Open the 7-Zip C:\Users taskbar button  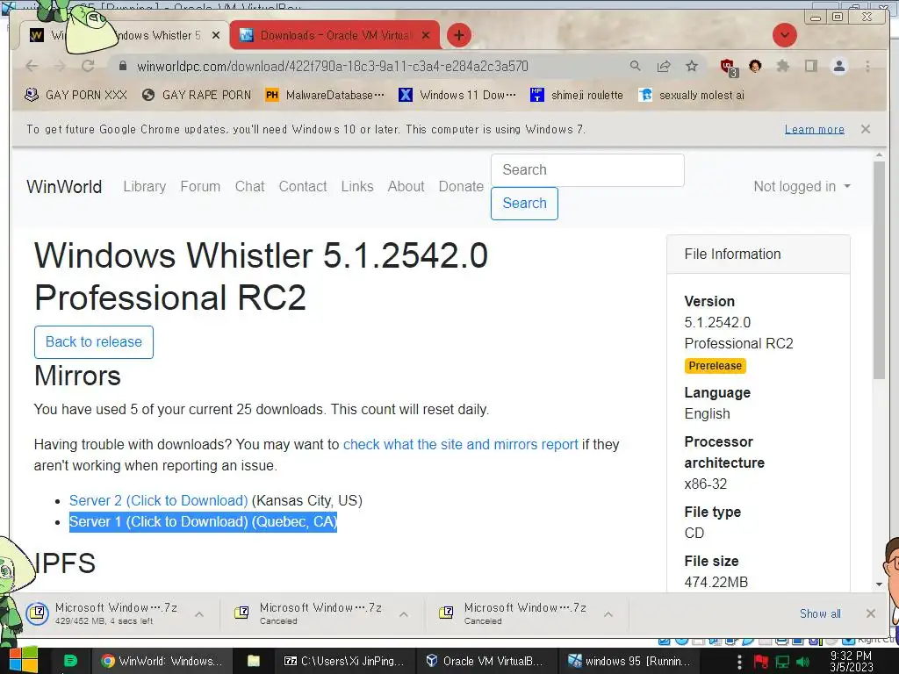click(x=344, y=661)
